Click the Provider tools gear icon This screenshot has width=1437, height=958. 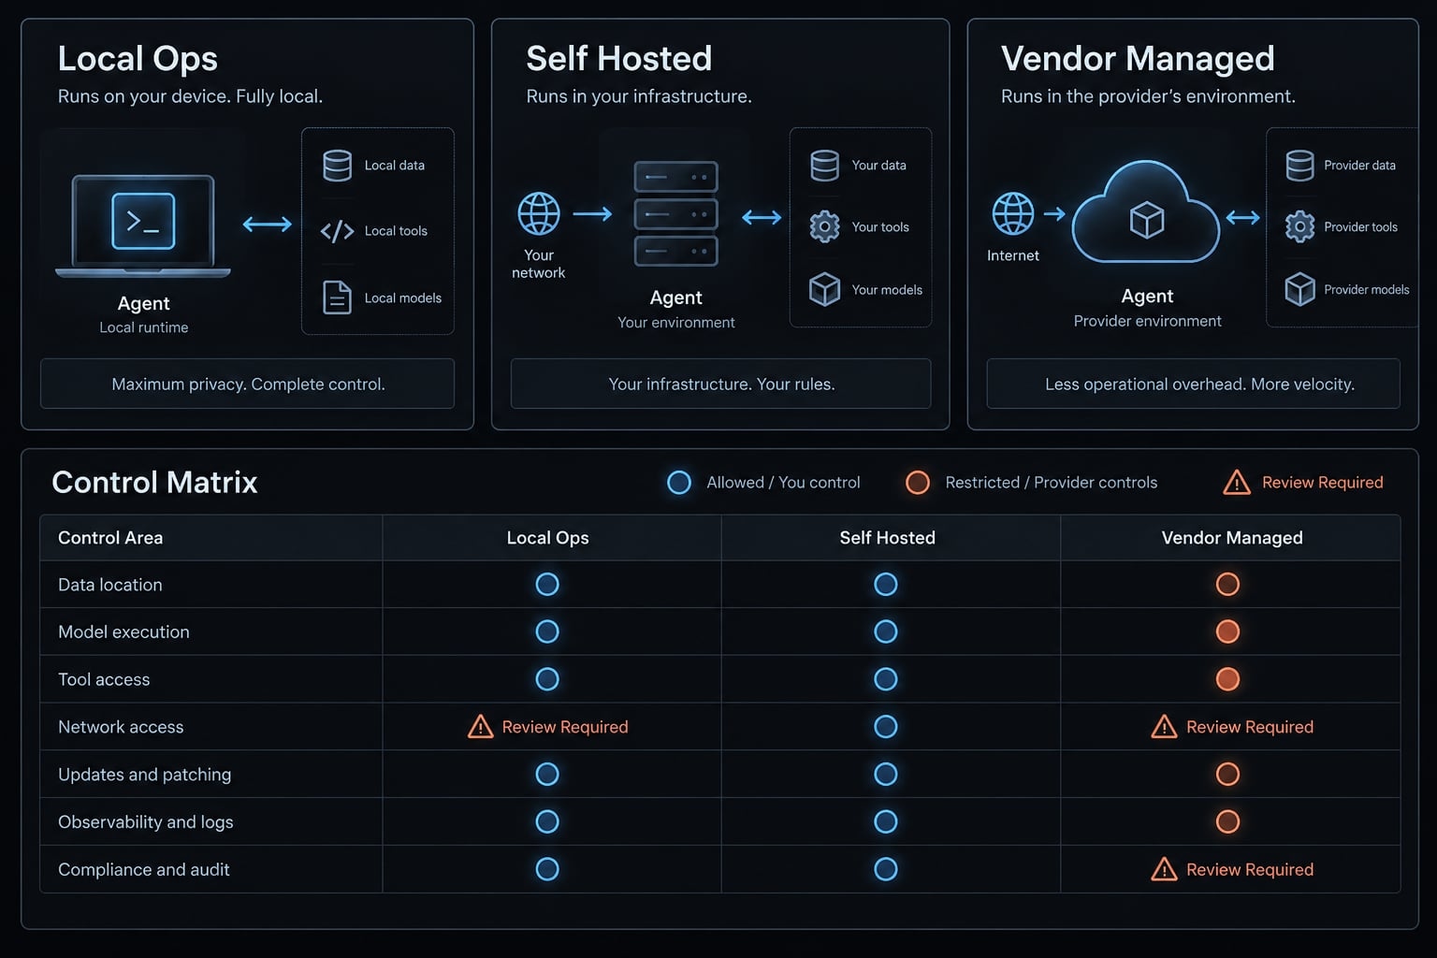(x=1299, y=226)
